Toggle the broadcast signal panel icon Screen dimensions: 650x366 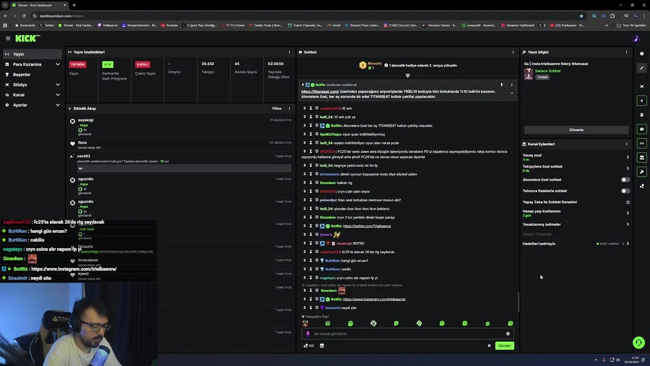point(642,143)
